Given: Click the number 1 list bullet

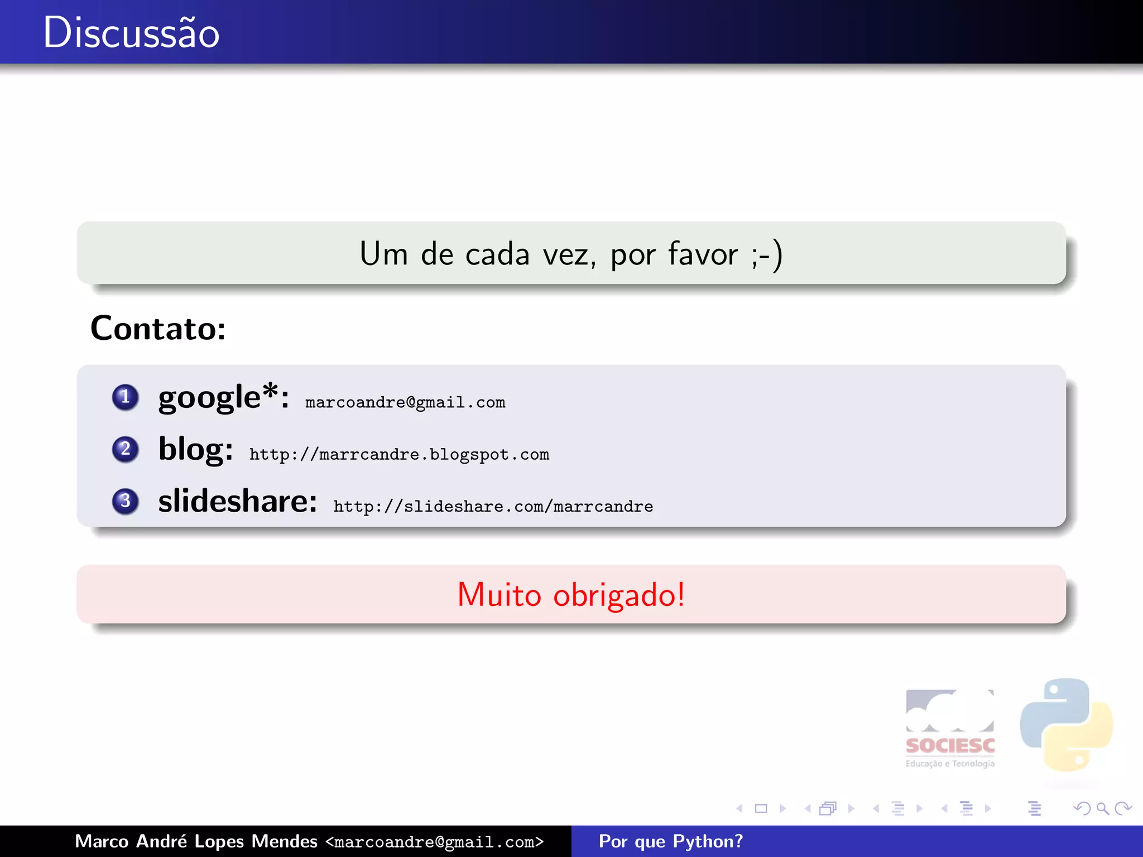Looking at the screenshot, I should pyautogui.click(x=126, y=397).
